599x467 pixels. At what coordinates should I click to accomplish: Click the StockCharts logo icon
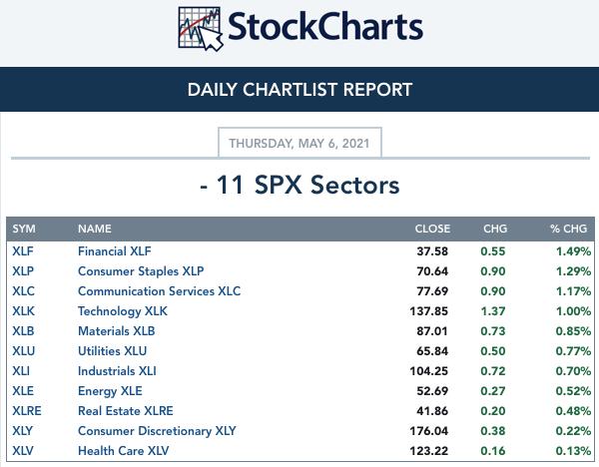[201, 29]
